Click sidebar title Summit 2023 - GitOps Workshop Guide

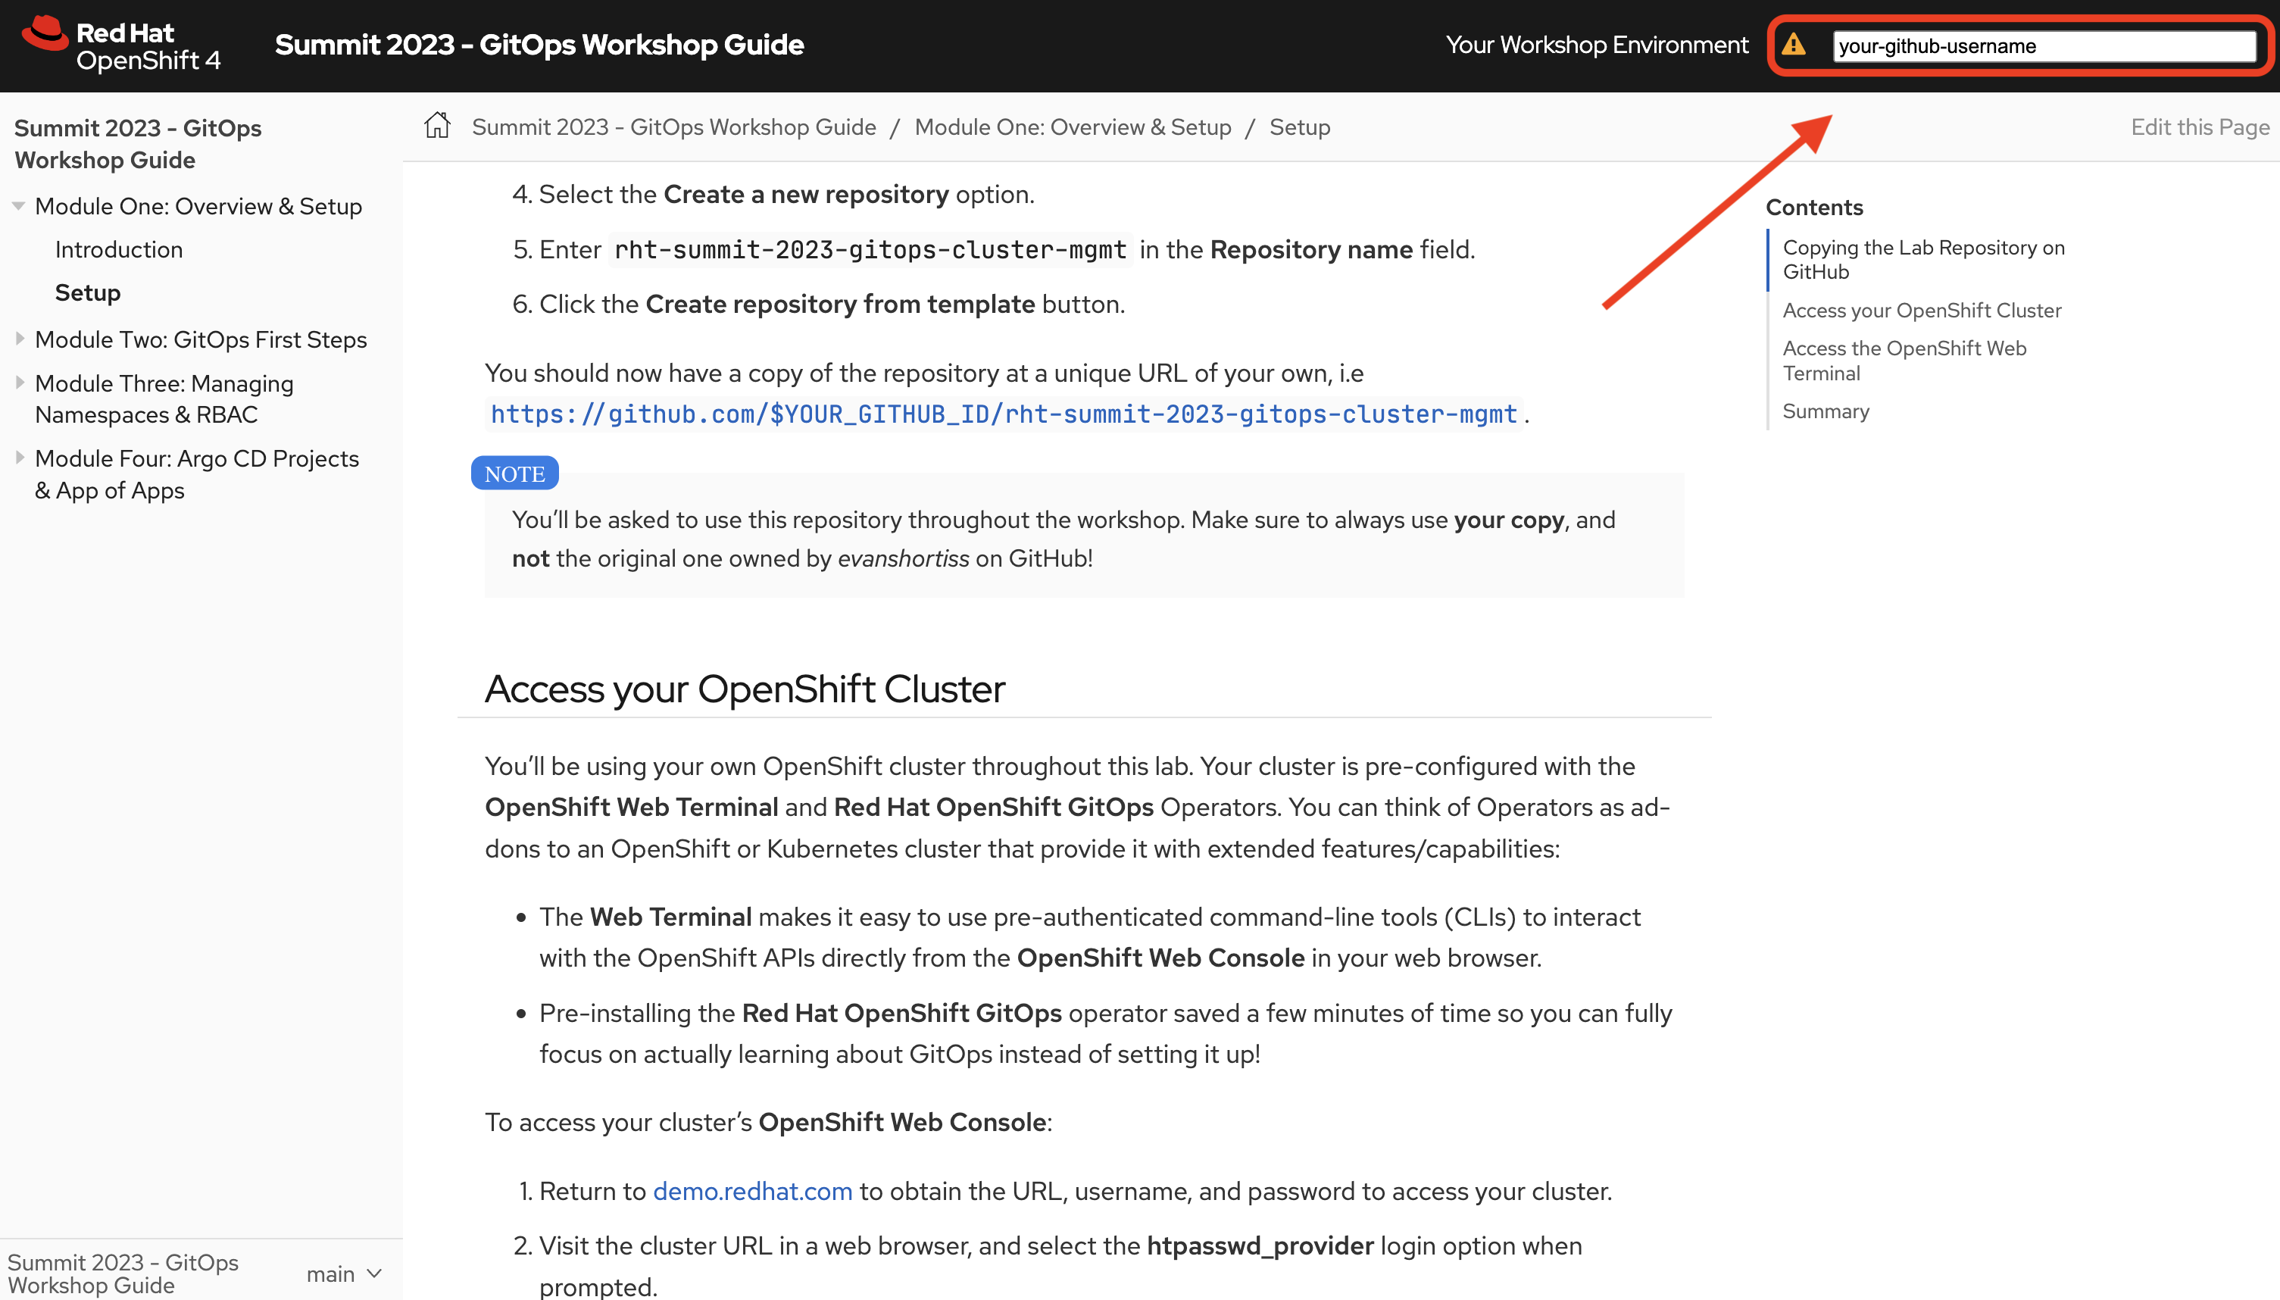139,144
